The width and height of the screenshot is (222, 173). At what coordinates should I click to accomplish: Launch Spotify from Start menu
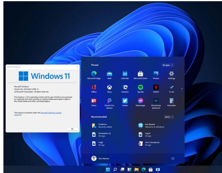tap(140, 87)
